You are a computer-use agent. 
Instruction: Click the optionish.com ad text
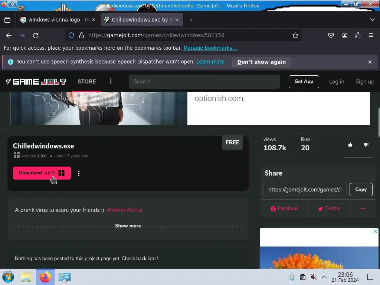click(219, 98)
